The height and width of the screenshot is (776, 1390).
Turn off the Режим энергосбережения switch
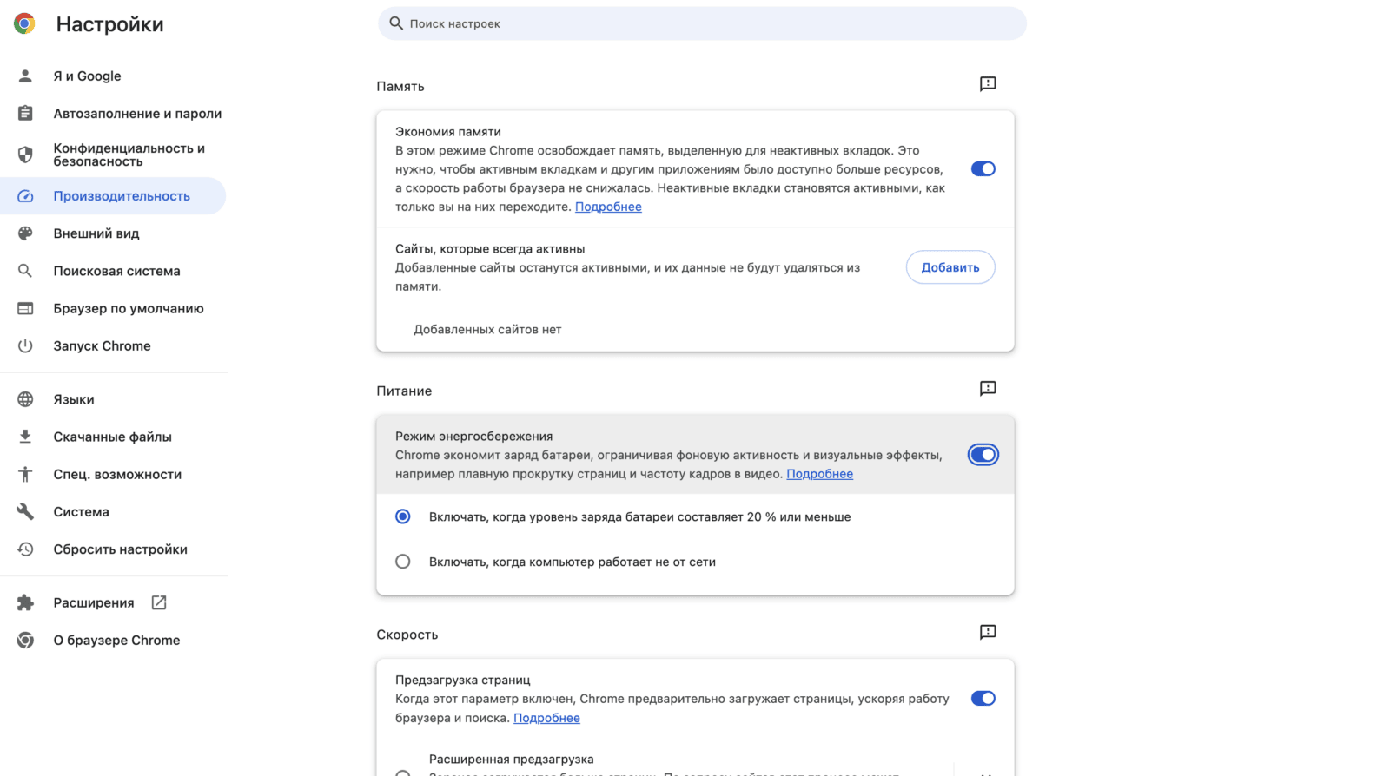tap(983, 455)
